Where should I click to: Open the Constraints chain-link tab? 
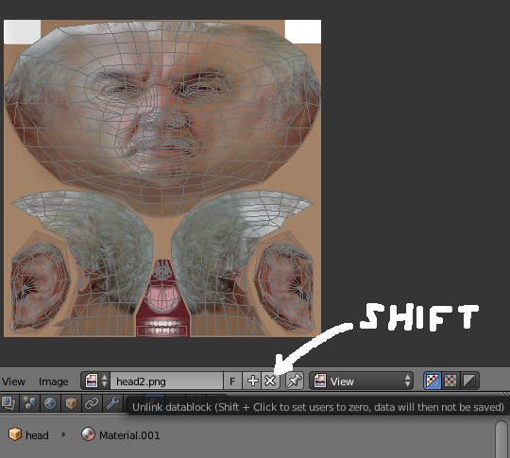click(92, 403)
